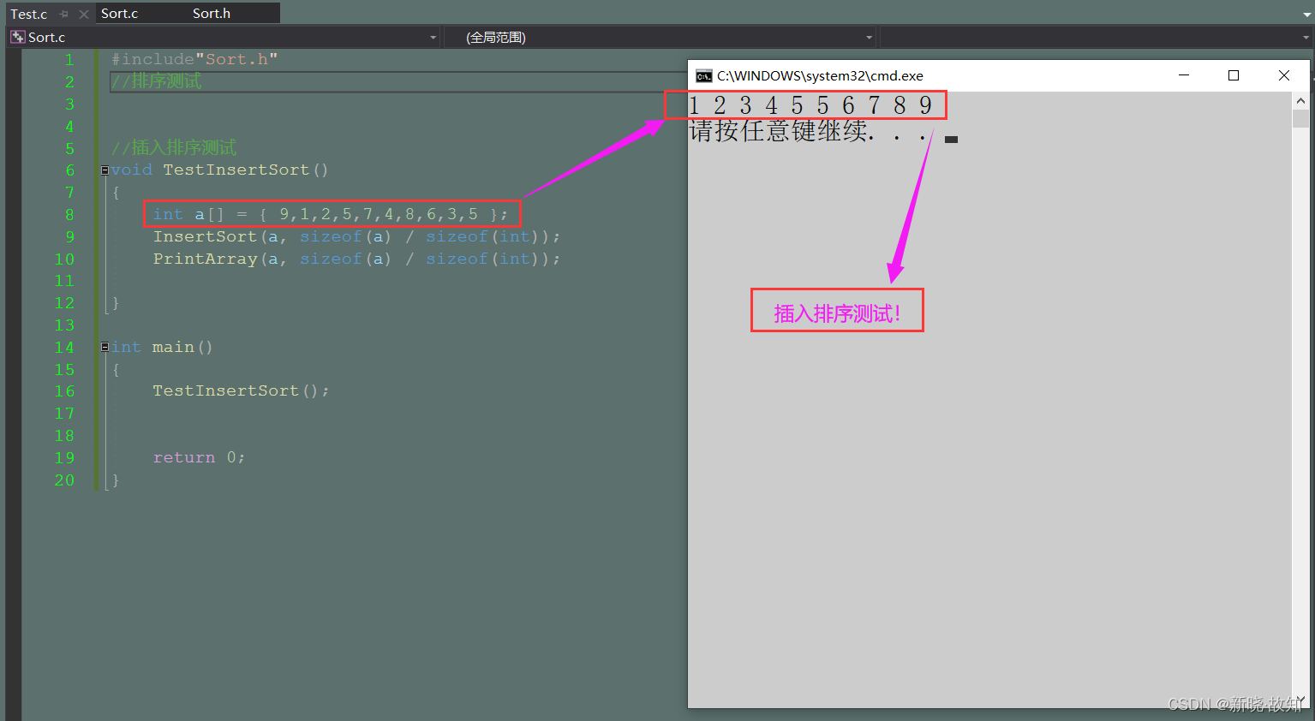Click the console scrollbar up arrow
Screen dimensions: 1315x721
[1300, 100]
